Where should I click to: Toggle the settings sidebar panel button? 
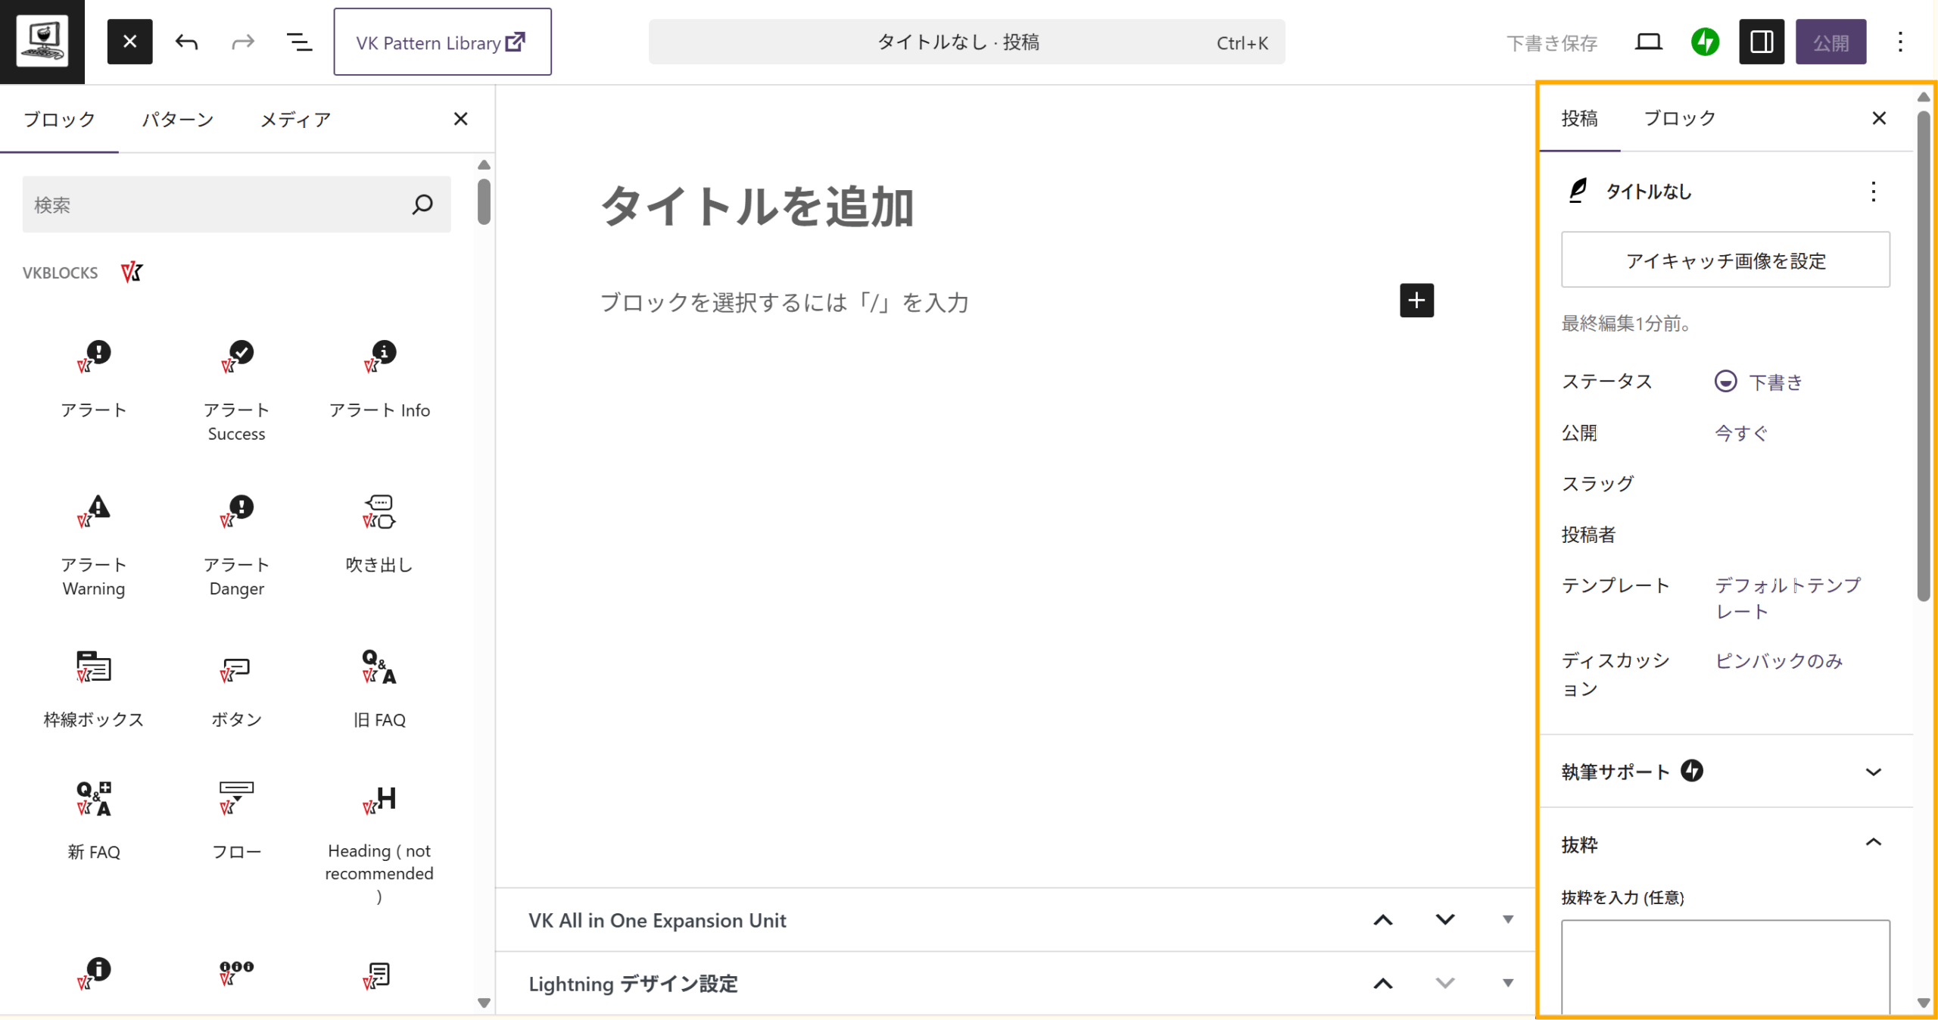(1762, 42)
